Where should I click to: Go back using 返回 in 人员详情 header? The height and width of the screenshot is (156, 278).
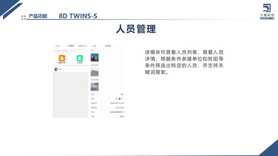click(x=93, y=46)
